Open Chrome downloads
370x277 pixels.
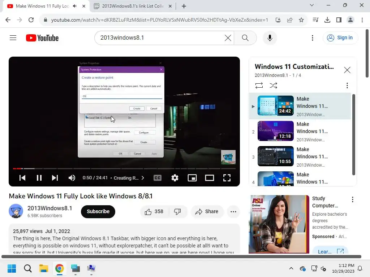point(327,20)
